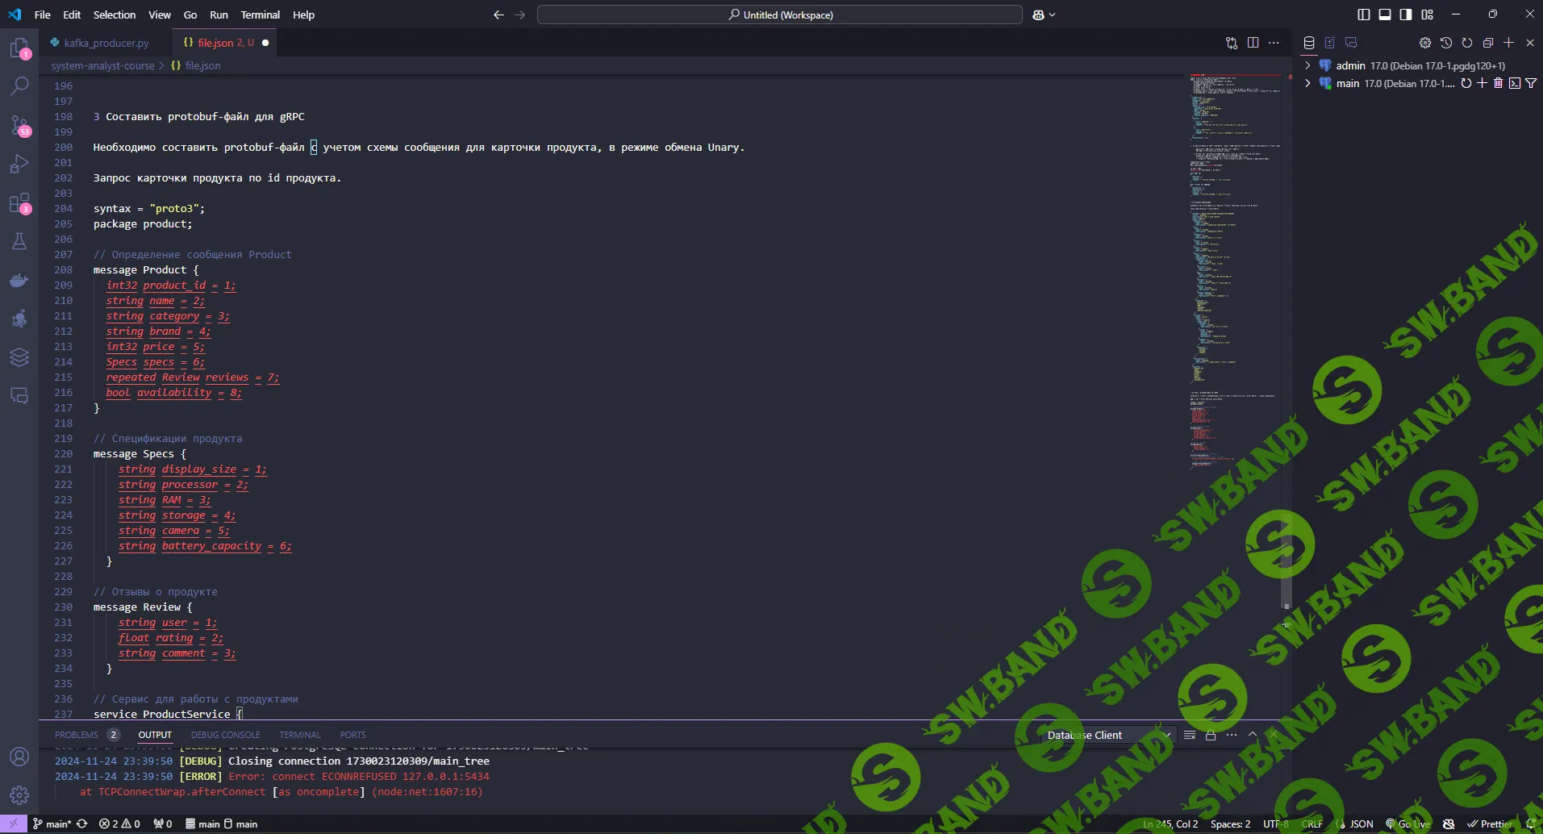Click Spaces: 2 indentation setting
1543x834 pixels.
1231,824
